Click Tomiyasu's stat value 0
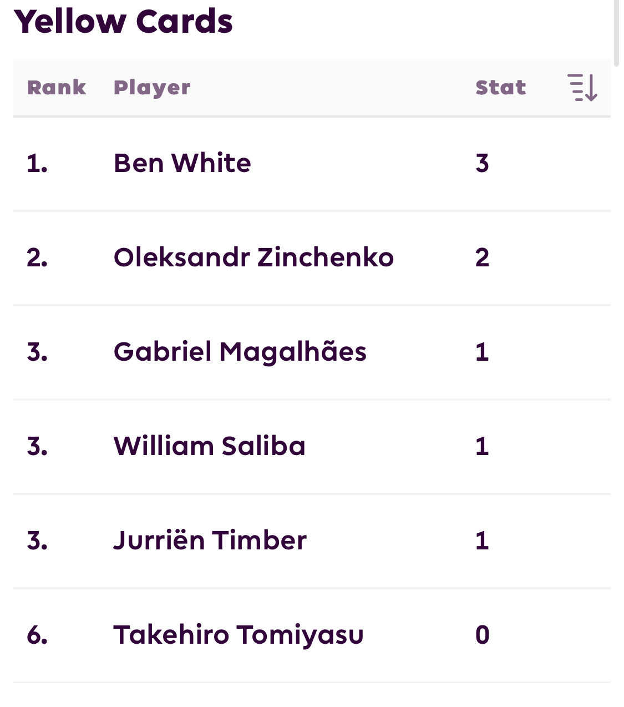The height and width of the screenshot is (707, 624). (482, 635)
